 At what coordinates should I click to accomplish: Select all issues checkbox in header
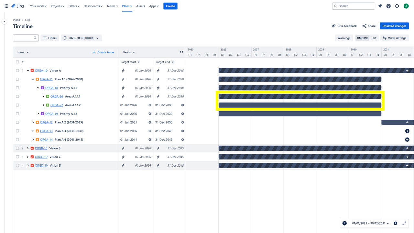pos(17,62)
